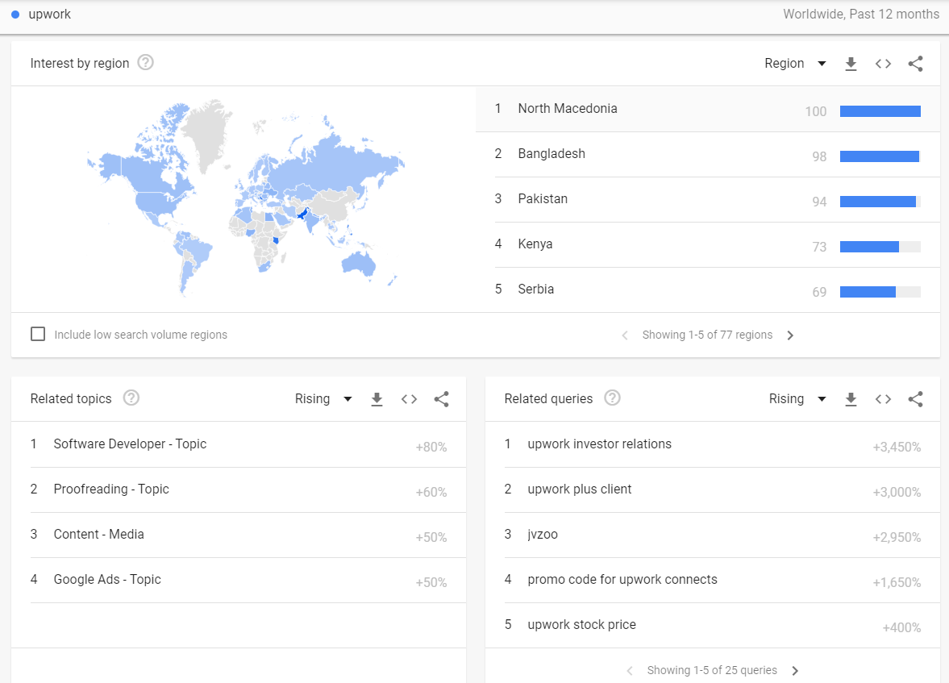Open help icon beside Related topics
Image resolution: width=949 pixels, height=683 pixels.
[131, 398]
